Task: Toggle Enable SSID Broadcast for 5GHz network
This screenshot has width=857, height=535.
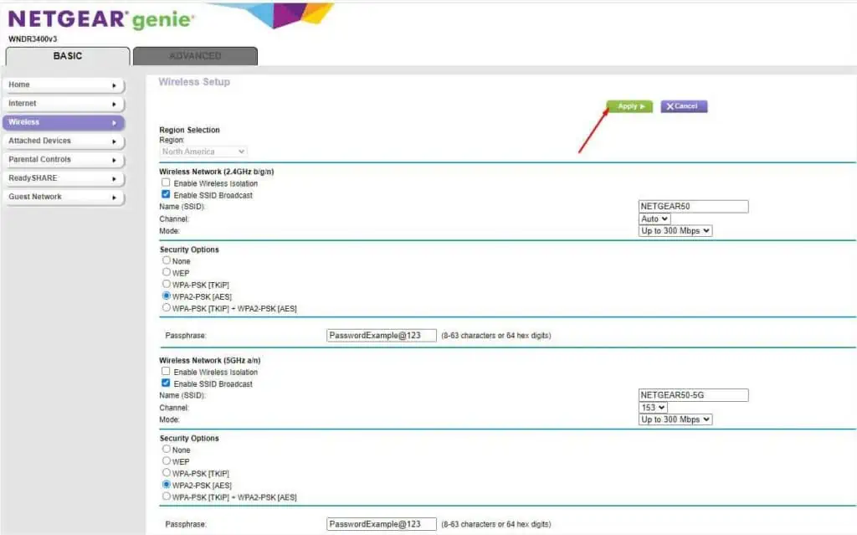Action: tap(166, 383)
